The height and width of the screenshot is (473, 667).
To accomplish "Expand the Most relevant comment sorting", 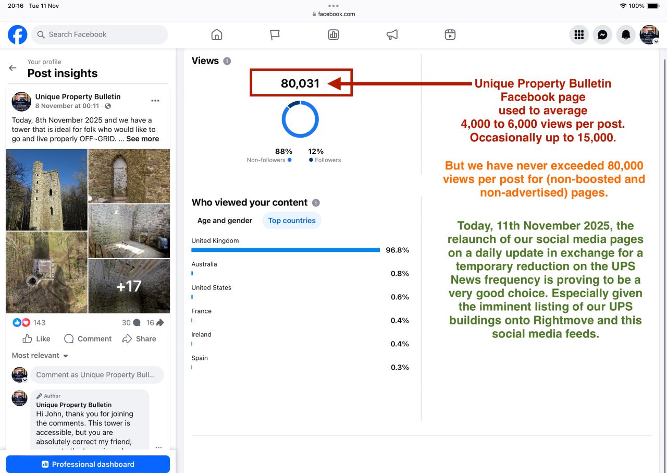I will click(x=40, y=356).
